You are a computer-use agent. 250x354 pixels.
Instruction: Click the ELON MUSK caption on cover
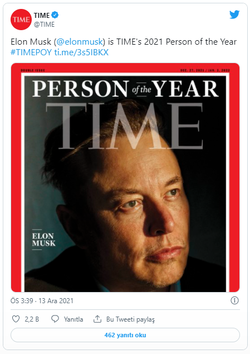(43, 240)
